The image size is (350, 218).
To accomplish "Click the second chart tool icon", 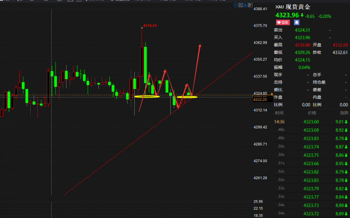I will click(240, 6).
